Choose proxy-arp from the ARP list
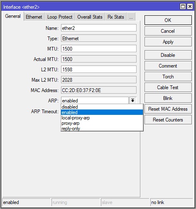Viewport: 196px width, 209px height. click(102, 123)
